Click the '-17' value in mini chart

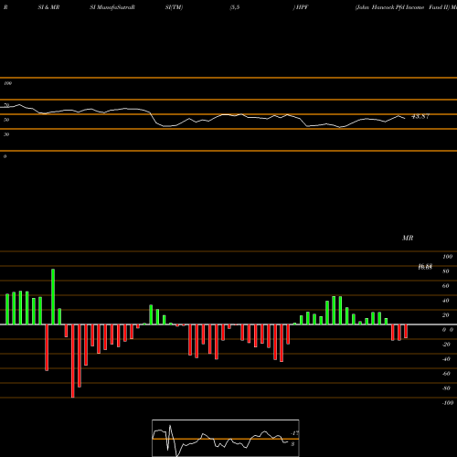pos(295,433)
